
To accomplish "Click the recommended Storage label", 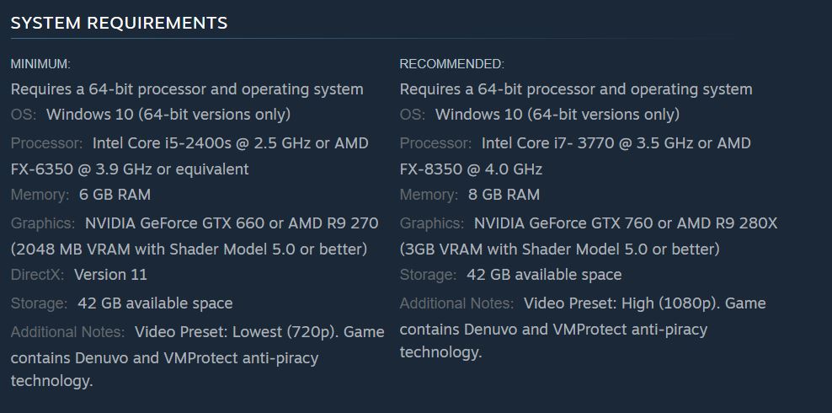I will pos(428,275).
